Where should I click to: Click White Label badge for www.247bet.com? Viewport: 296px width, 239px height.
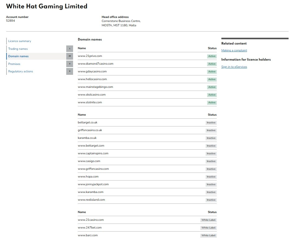pos(208,228)
